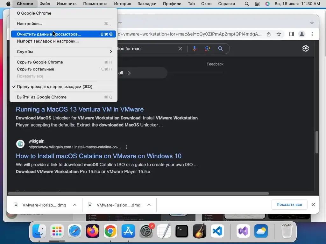Click the horizontal page scrollbar
Screen dimensions: 326x244
(138, 193)
